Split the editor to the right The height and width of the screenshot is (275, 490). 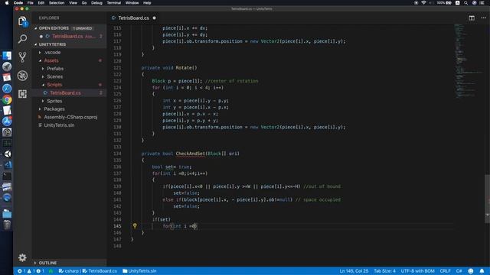[472, 18]
